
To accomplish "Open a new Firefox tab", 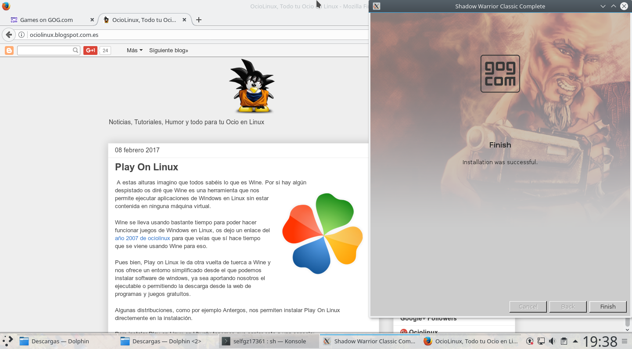I will (199, 20).
